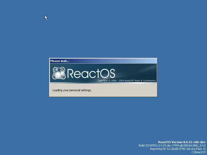
Task: Click the 'C:\ReactOS' path text
Action: 198,152
